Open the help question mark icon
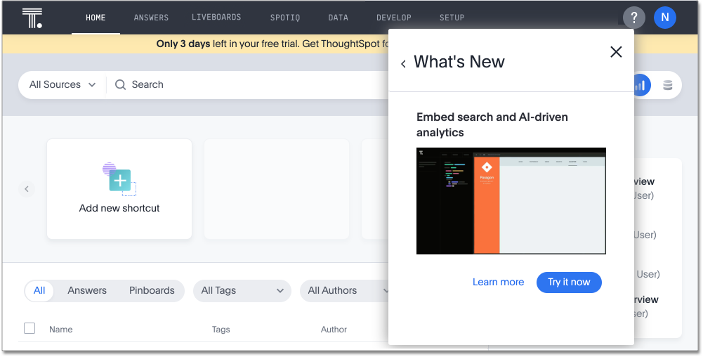 [633, 18]
